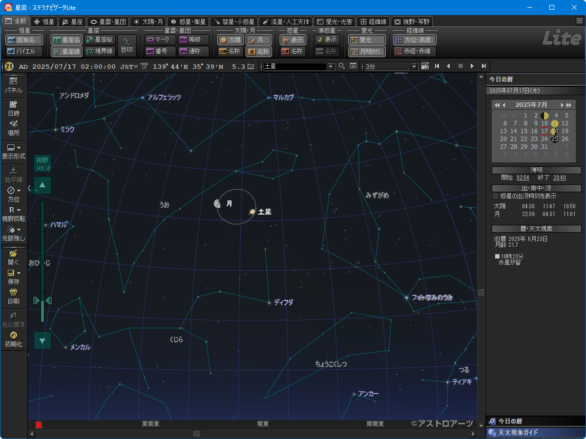The width and height of the screenshot is (586, 439).
Task: Toggle planet 表示 display button
Action: click(x=293, y=40)
